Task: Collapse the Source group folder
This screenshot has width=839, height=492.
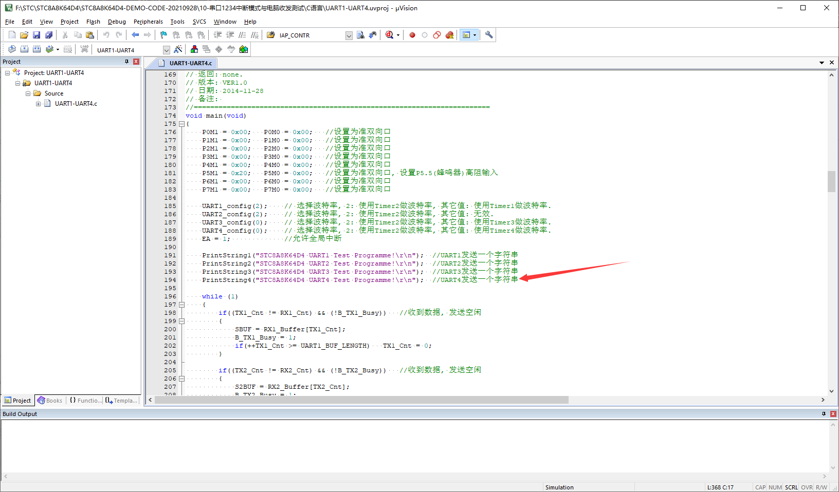Action: [28, 93]
